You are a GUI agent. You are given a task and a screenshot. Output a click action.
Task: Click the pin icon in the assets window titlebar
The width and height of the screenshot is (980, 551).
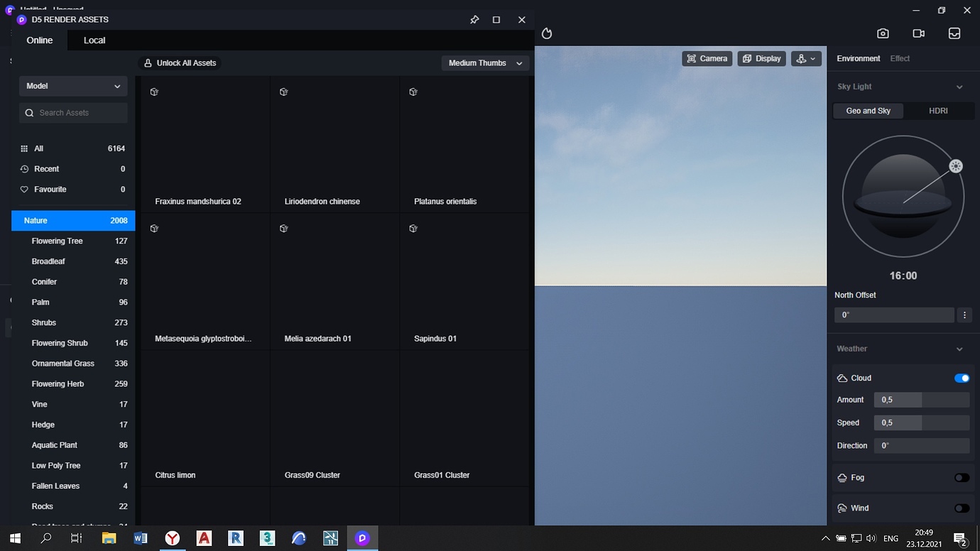click(x=474, y=19)
